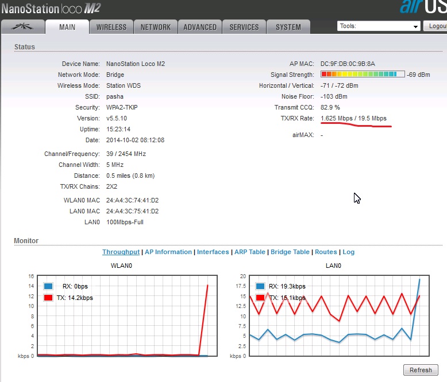Switch to the MAIN tab
Screen dimensions: 447x382
click(x=67, y=27)
